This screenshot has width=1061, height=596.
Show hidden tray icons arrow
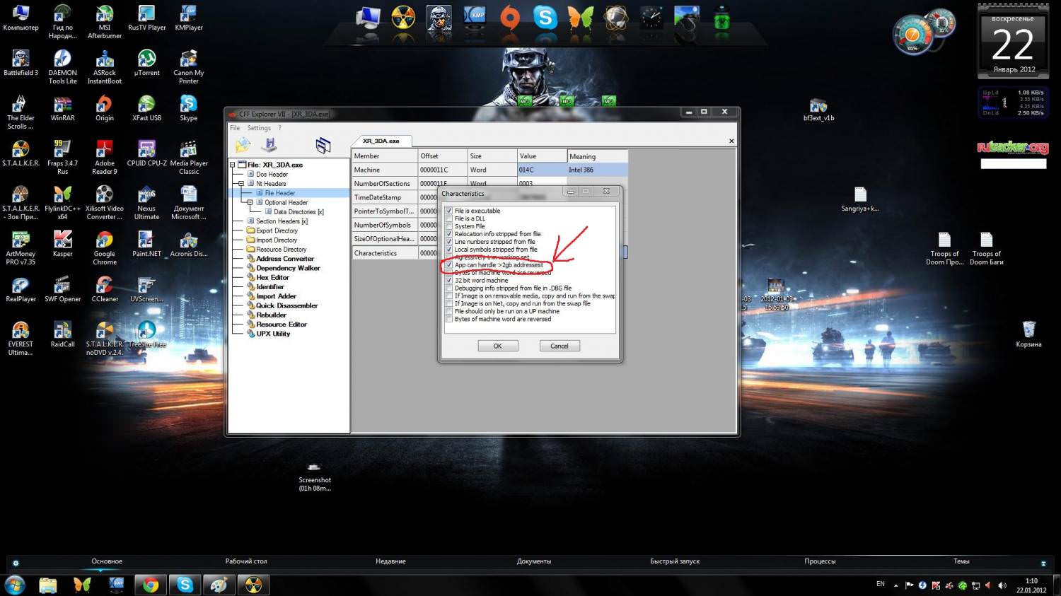(895, 585)
